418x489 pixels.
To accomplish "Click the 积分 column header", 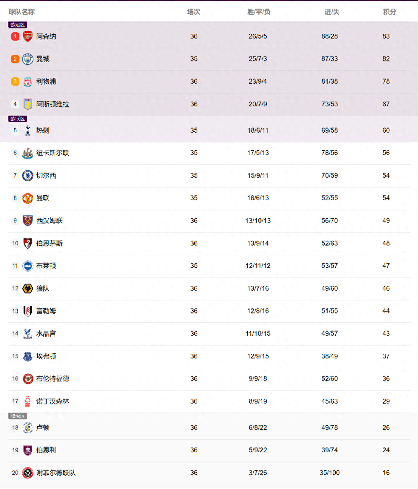I will [389, 12].
